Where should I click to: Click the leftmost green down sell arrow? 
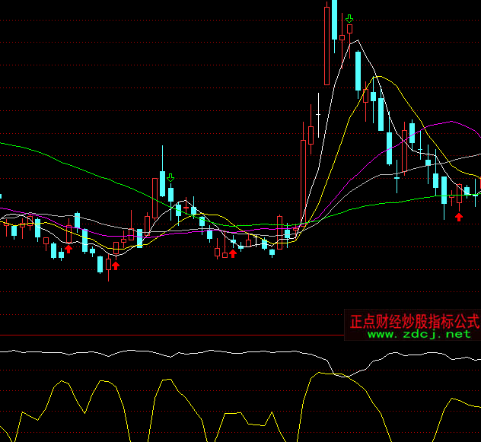pos(170,178)
